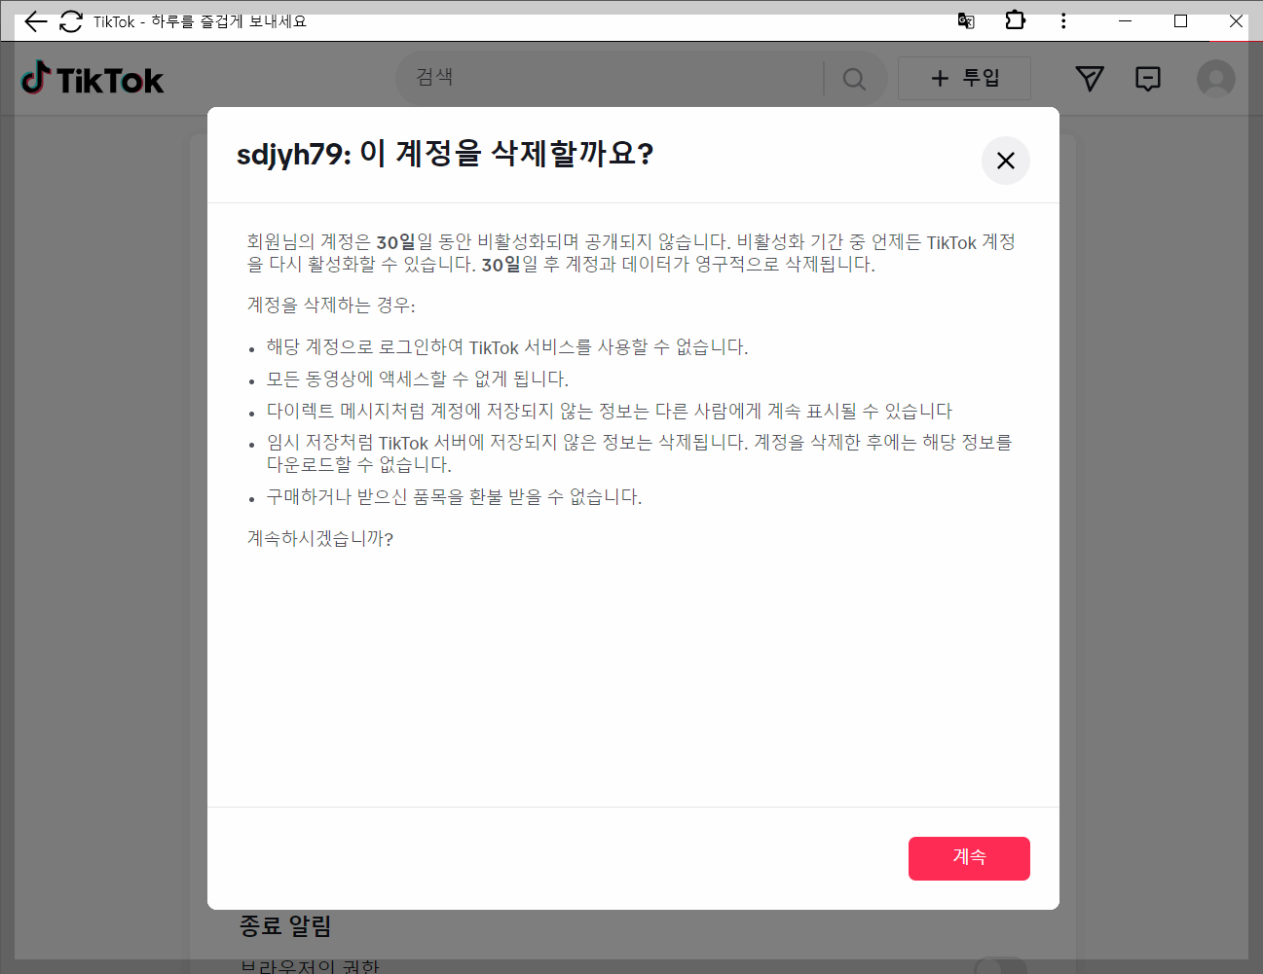This screenshot has width=1263, height=974.
Task: Open the browser extensions puzzle icon
Action: click(x=1015, y=20)
